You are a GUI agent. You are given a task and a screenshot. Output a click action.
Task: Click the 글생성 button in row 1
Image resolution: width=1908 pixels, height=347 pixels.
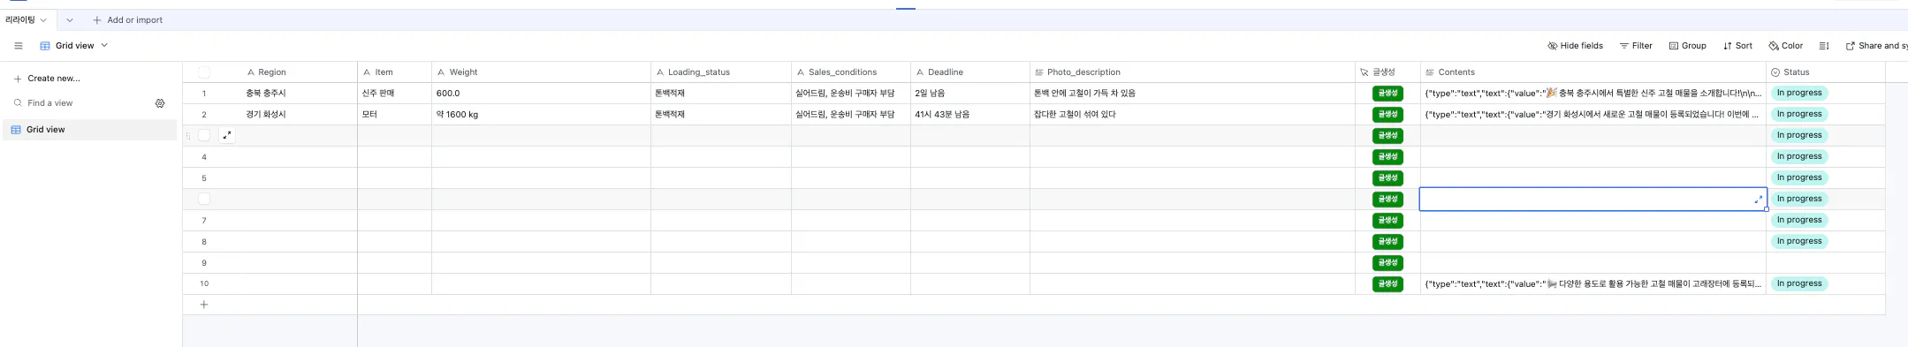tap(1387, 93)
